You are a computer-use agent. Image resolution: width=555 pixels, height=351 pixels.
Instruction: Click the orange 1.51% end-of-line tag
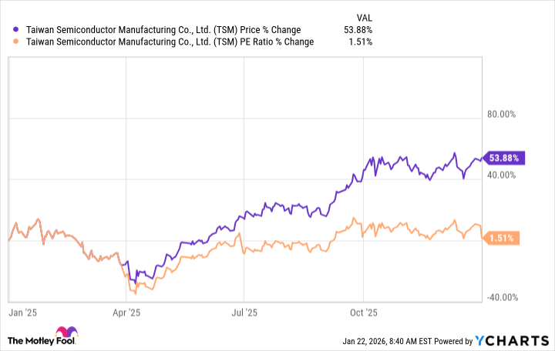pos(504,238)
